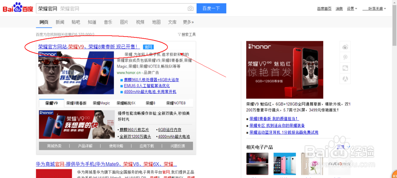
Task: Switch to the 文库 tab
Action: [172, 22]
